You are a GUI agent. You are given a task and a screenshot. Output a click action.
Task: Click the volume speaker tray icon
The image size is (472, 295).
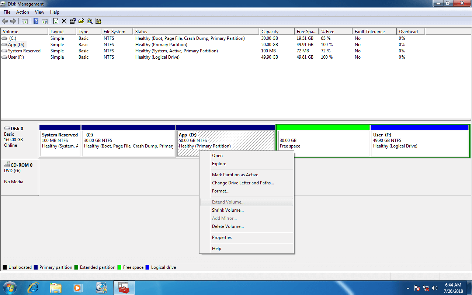435,288
